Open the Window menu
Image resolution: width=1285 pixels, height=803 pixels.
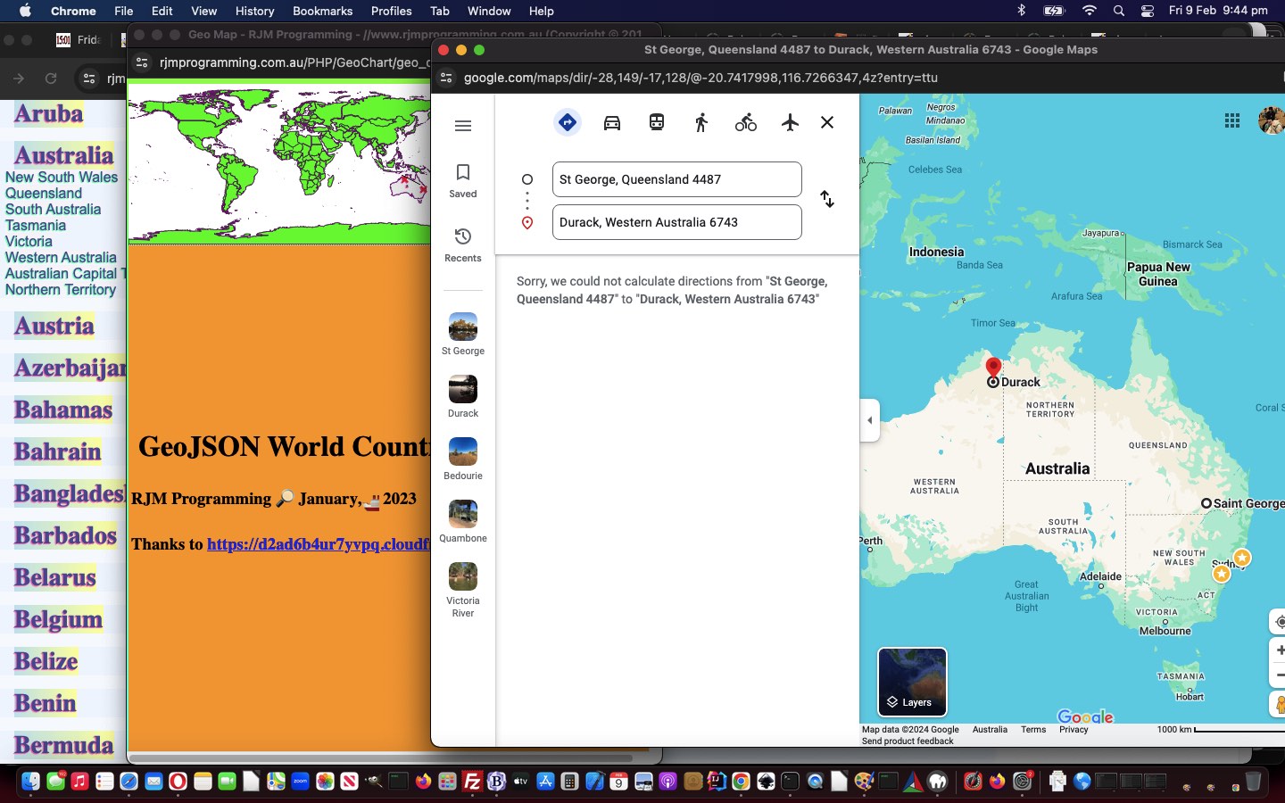tap(489, 11)
